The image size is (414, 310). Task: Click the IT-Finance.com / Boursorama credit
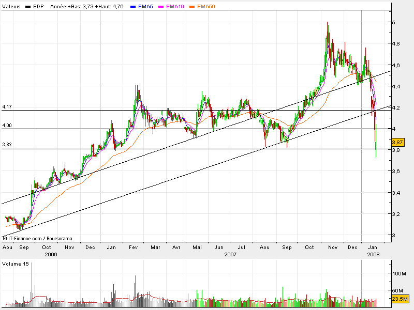tap(37, 239)
